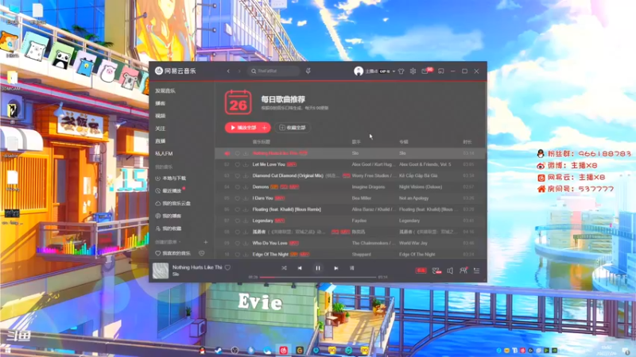The height and width of the screenshot is (357, 636).
Task: Open the listen together icon
Action: pos(463,271)
